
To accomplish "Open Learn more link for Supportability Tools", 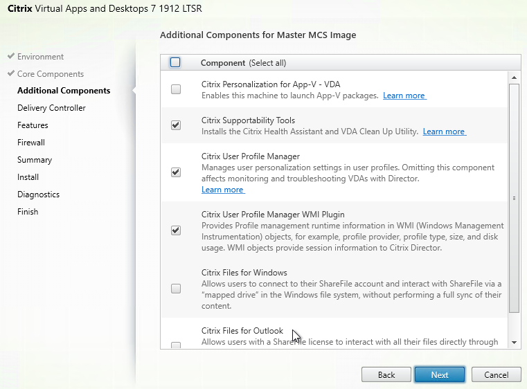I will (444, 132).
